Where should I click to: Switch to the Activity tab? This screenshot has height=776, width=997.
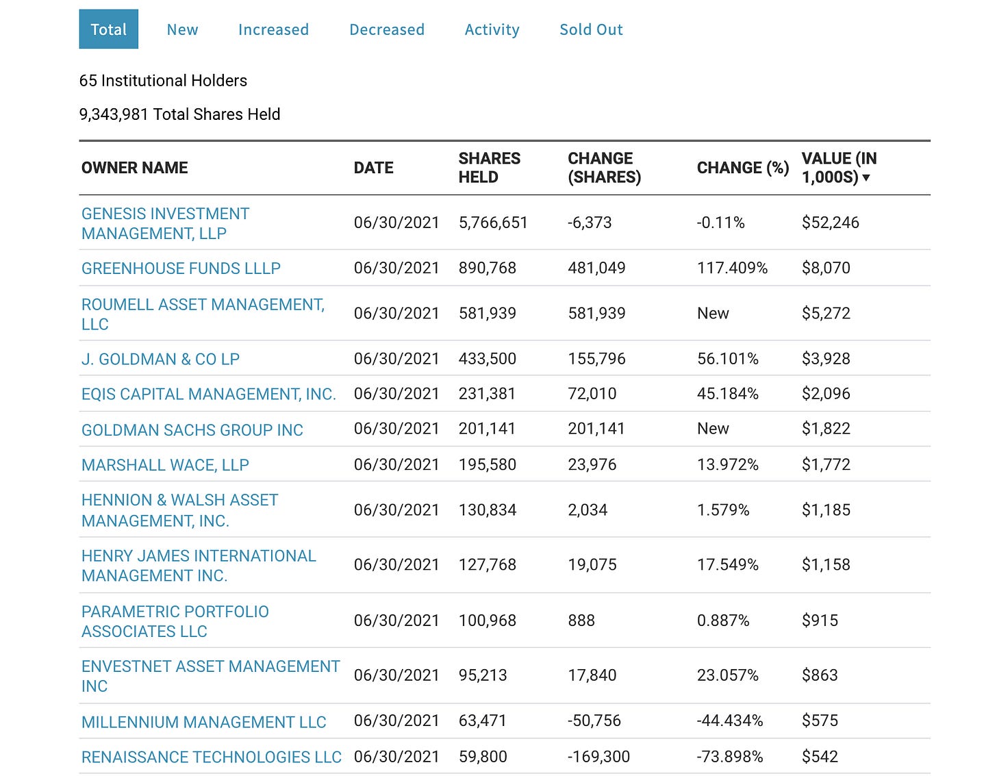click(492, 29)
